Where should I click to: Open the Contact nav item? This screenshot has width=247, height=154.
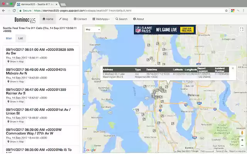tap(80, 19)
